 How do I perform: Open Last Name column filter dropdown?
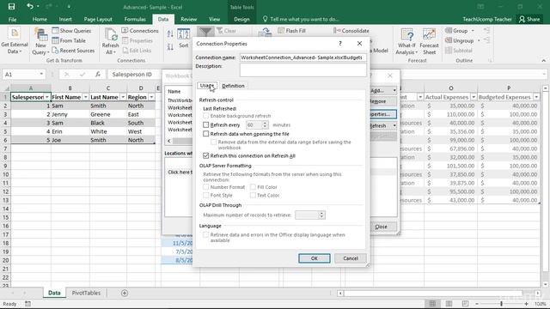[123, 97]
